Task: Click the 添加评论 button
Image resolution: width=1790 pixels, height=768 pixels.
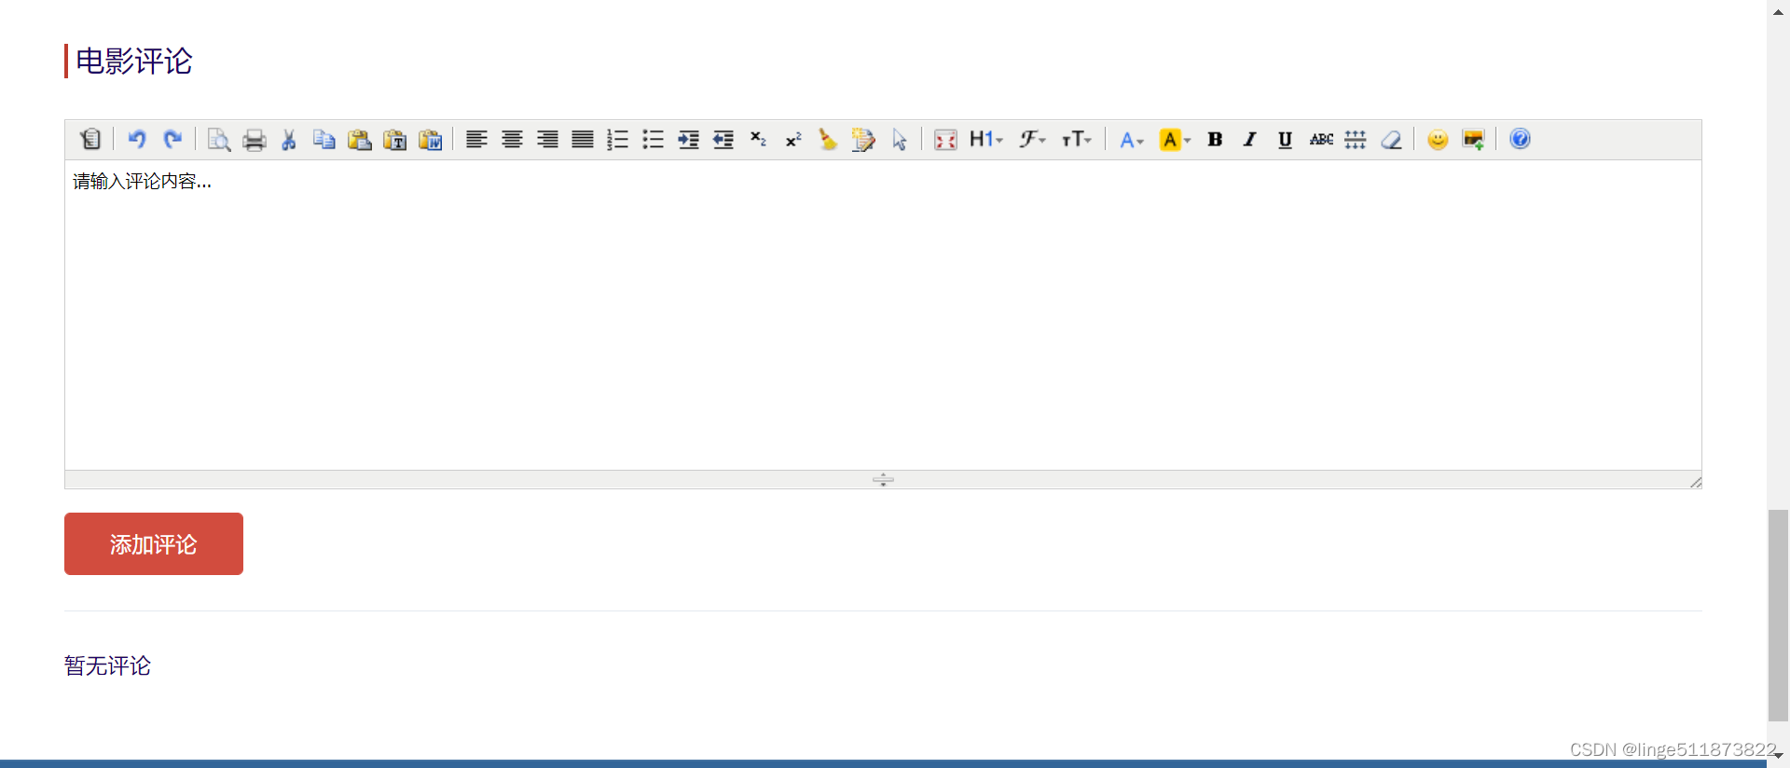Action: [x=154, y=543]
